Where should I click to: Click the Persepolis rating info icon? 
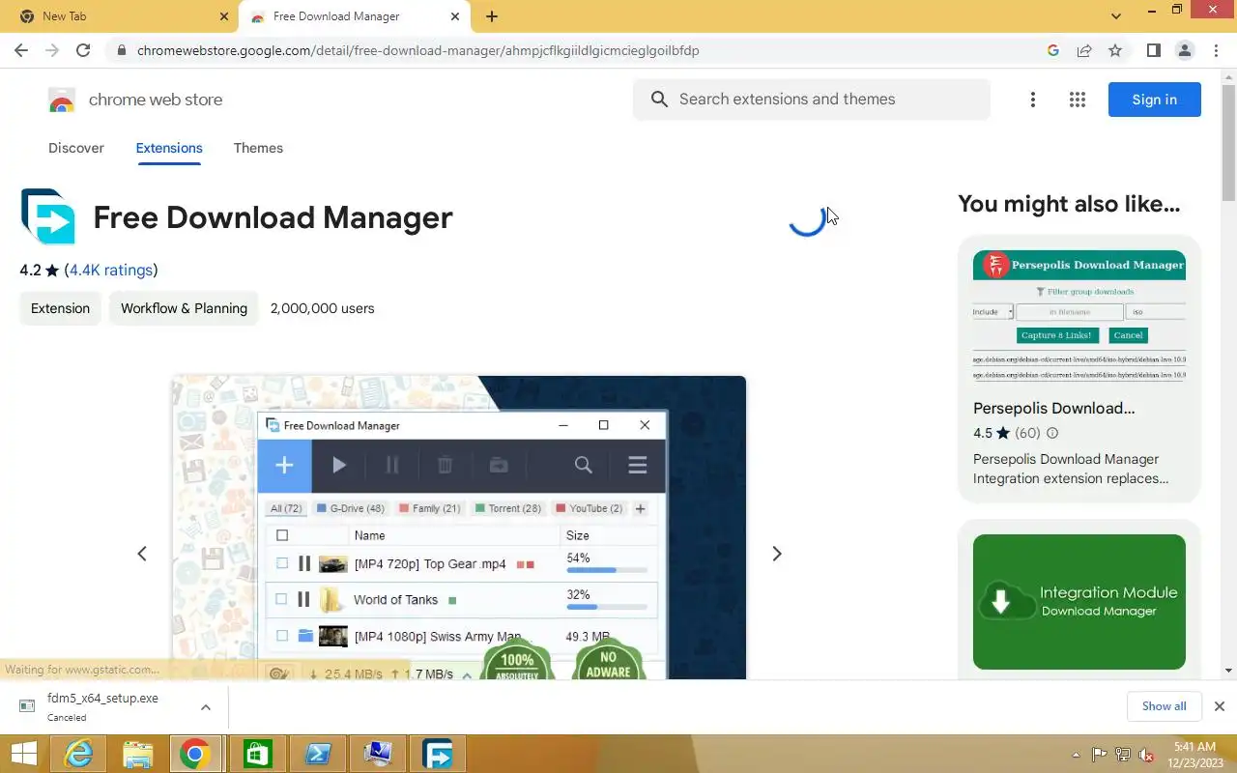(x=1052, y=433)
